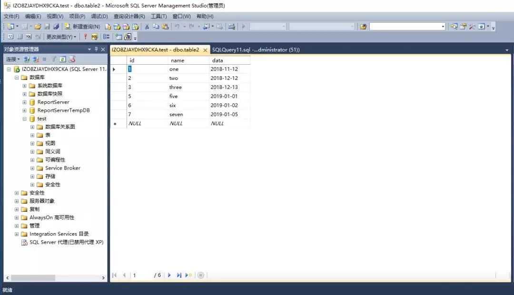The width and height of the screenshot is (514, 295).
Task: Go to next row navigation button
Action: [x=169, y=275]
